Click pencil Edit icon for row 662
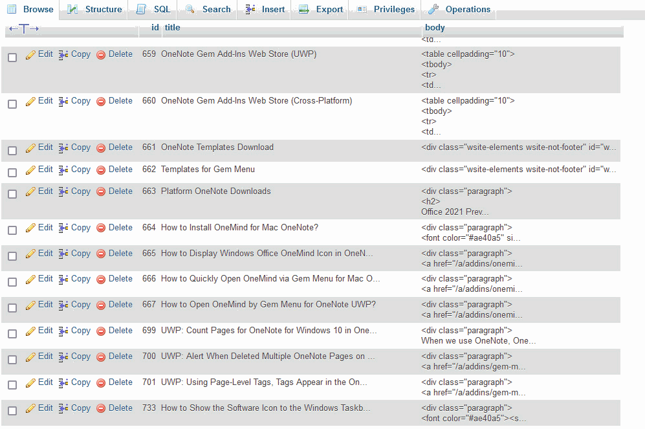 (x=30, y=170)
